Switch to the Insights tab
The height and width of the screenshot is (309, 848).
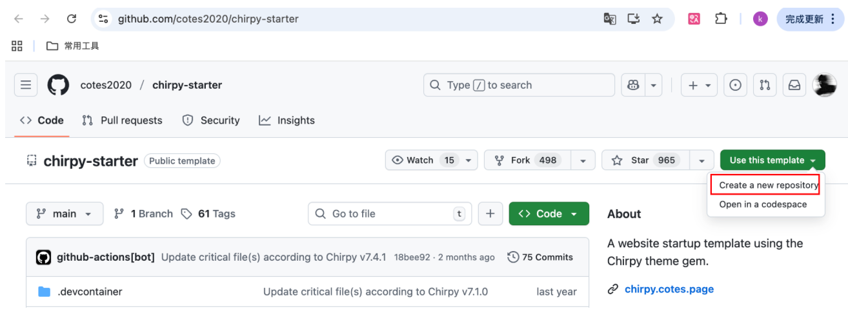[287, 120]
